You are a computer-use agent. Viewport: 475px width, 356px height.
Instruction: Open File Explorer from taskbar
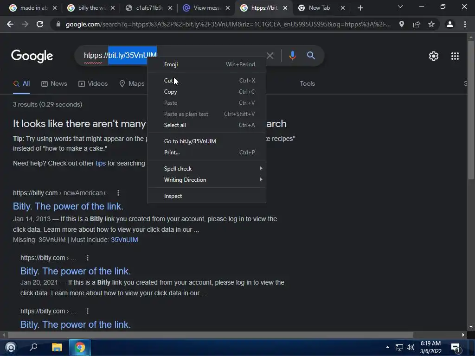[x=57, y=347]
